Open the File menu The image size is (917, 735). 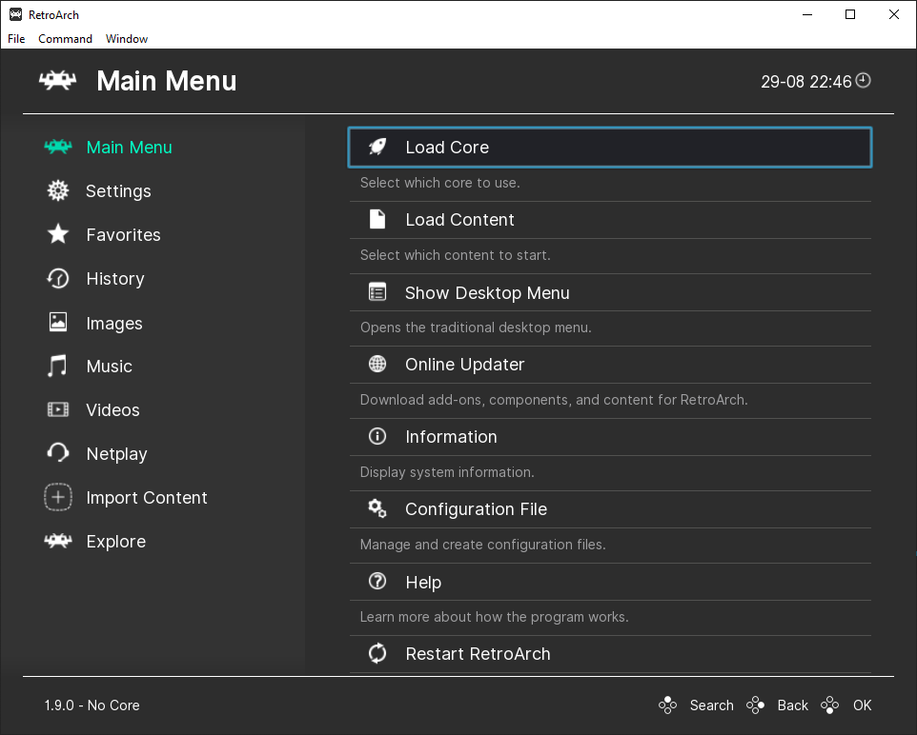(16, 39)
